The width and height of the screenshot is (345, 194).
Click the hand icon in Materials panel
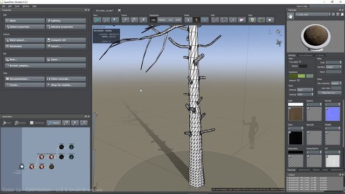point(291,16)
